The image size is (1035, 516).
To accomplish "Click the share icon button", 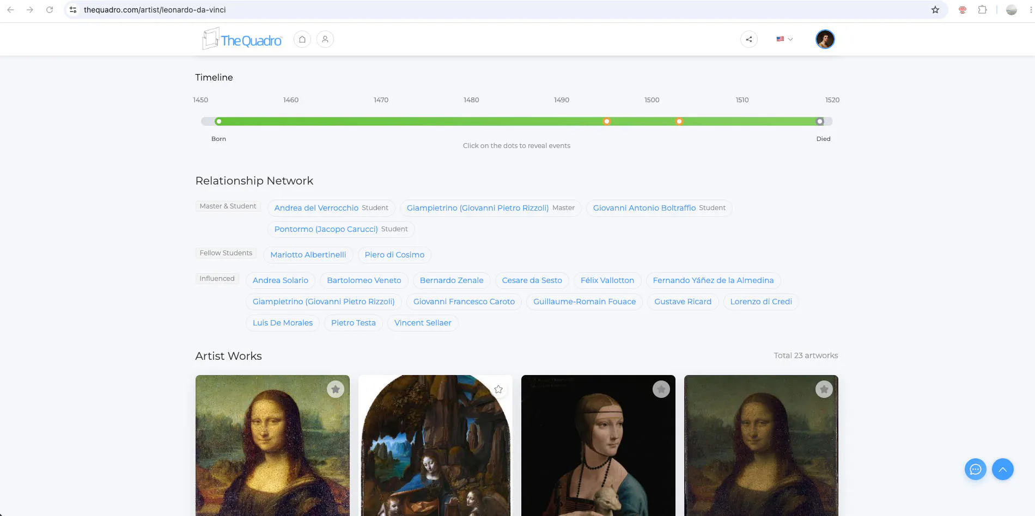I will point(749,39).
